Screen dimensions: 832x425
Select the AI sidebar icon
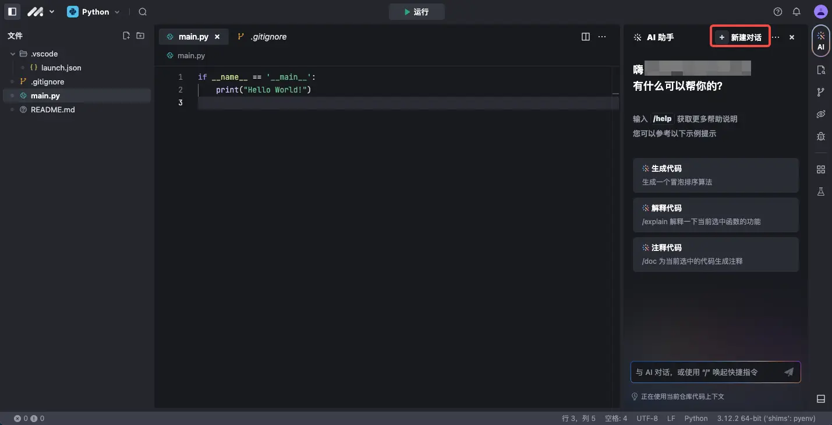[x=821, y=41]
